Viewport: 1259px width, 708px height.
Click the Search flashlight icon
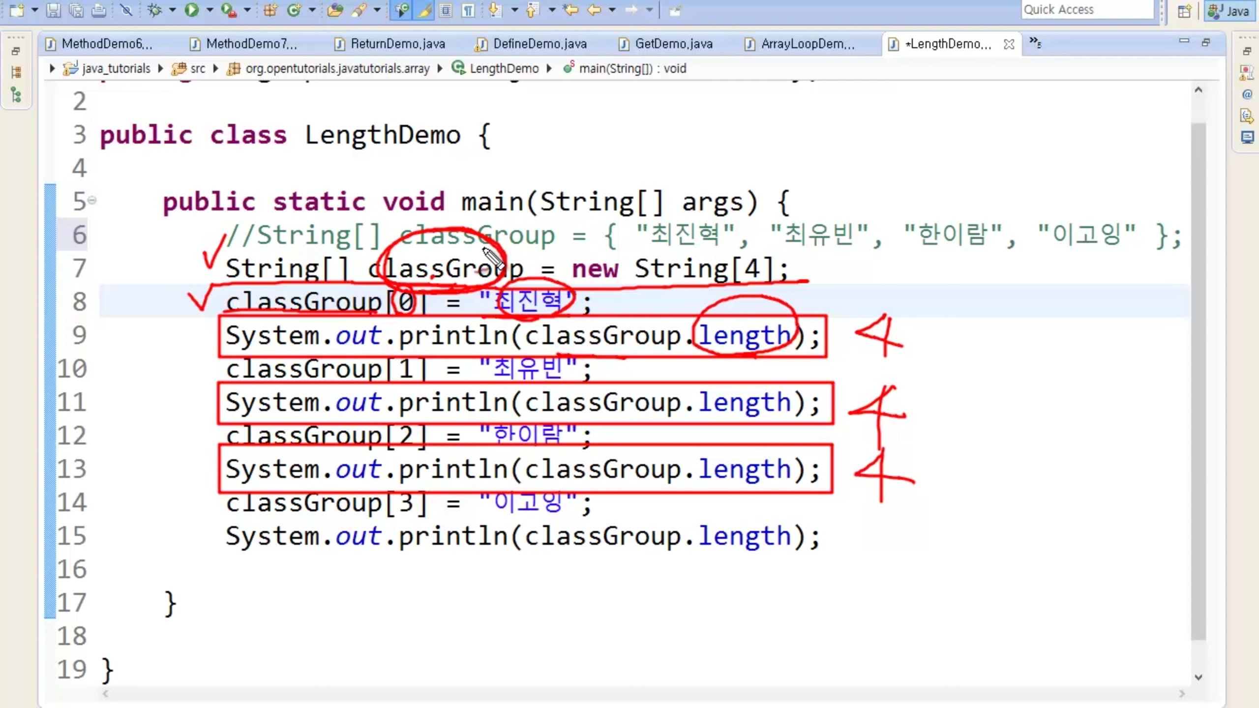click(359, 10)
